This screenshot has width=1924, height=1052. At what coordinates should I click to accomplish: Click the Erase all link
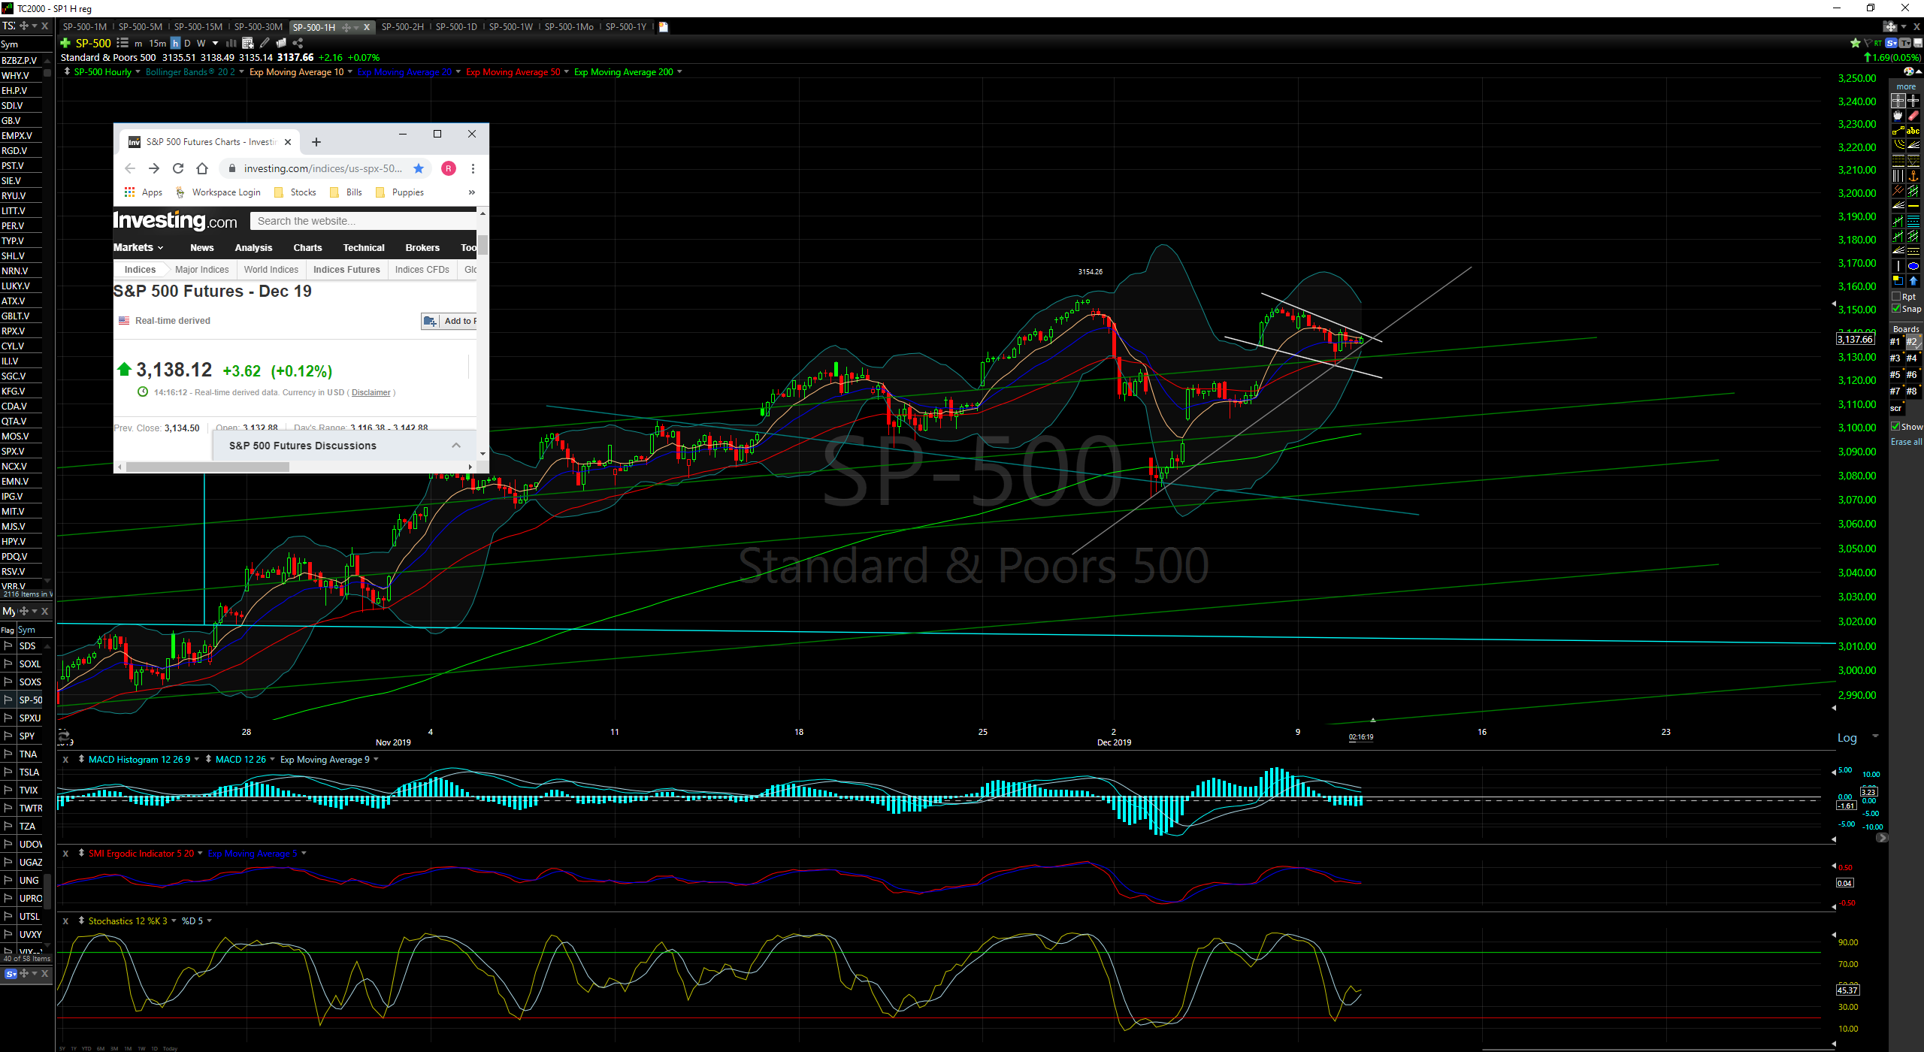1906,442
